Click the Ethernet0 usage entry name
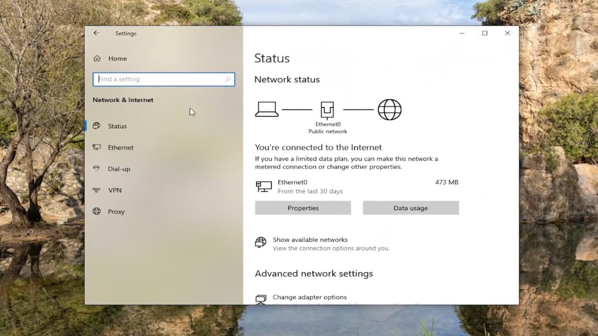 292,182
